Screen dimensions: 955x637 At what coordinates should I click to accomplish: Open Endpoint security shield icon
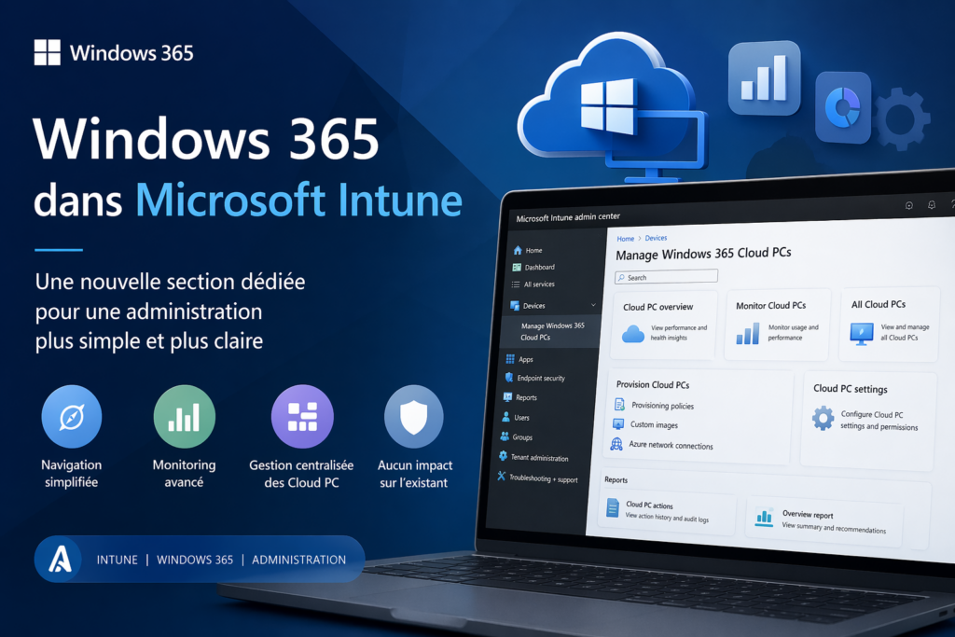pos(509,378)
